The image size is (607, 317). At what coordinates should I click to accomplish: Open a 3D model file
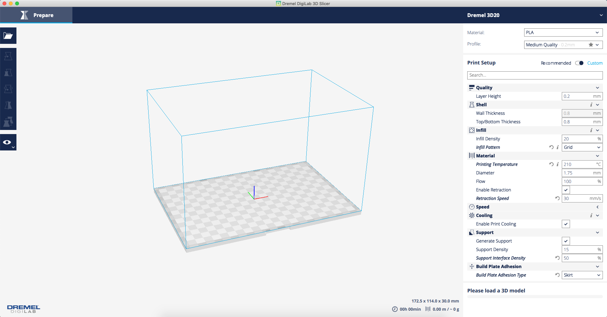8,36
